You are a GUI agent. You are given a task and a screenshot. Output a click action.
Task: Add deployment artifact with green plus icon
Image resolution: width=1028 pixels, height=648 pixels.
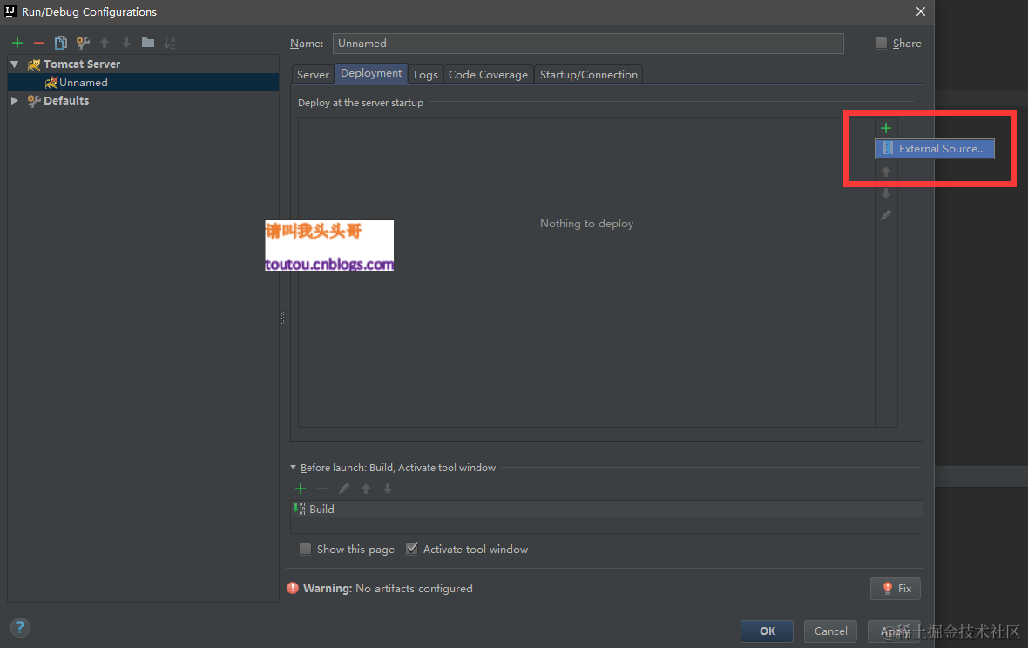(885, 127)
